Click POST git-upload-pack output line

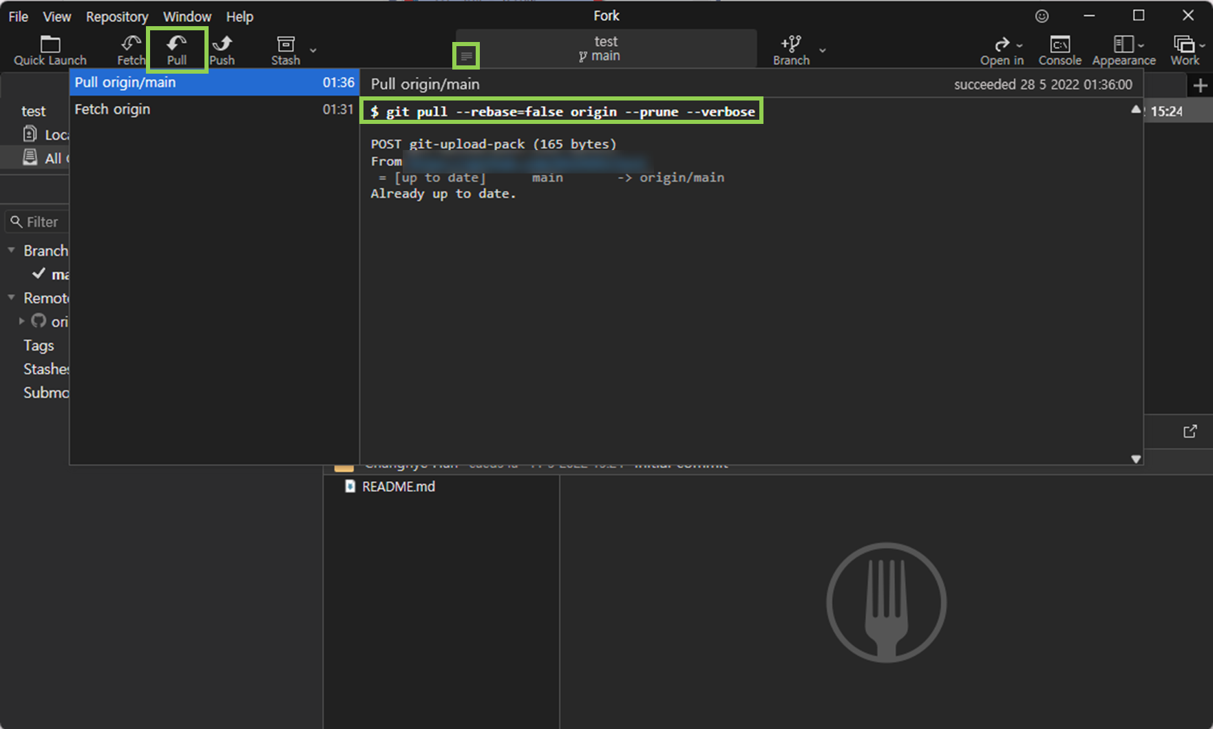tap(494, 144)
